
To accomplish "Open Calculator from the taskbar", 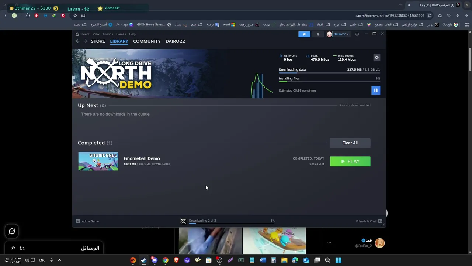I will pos(274,260).
